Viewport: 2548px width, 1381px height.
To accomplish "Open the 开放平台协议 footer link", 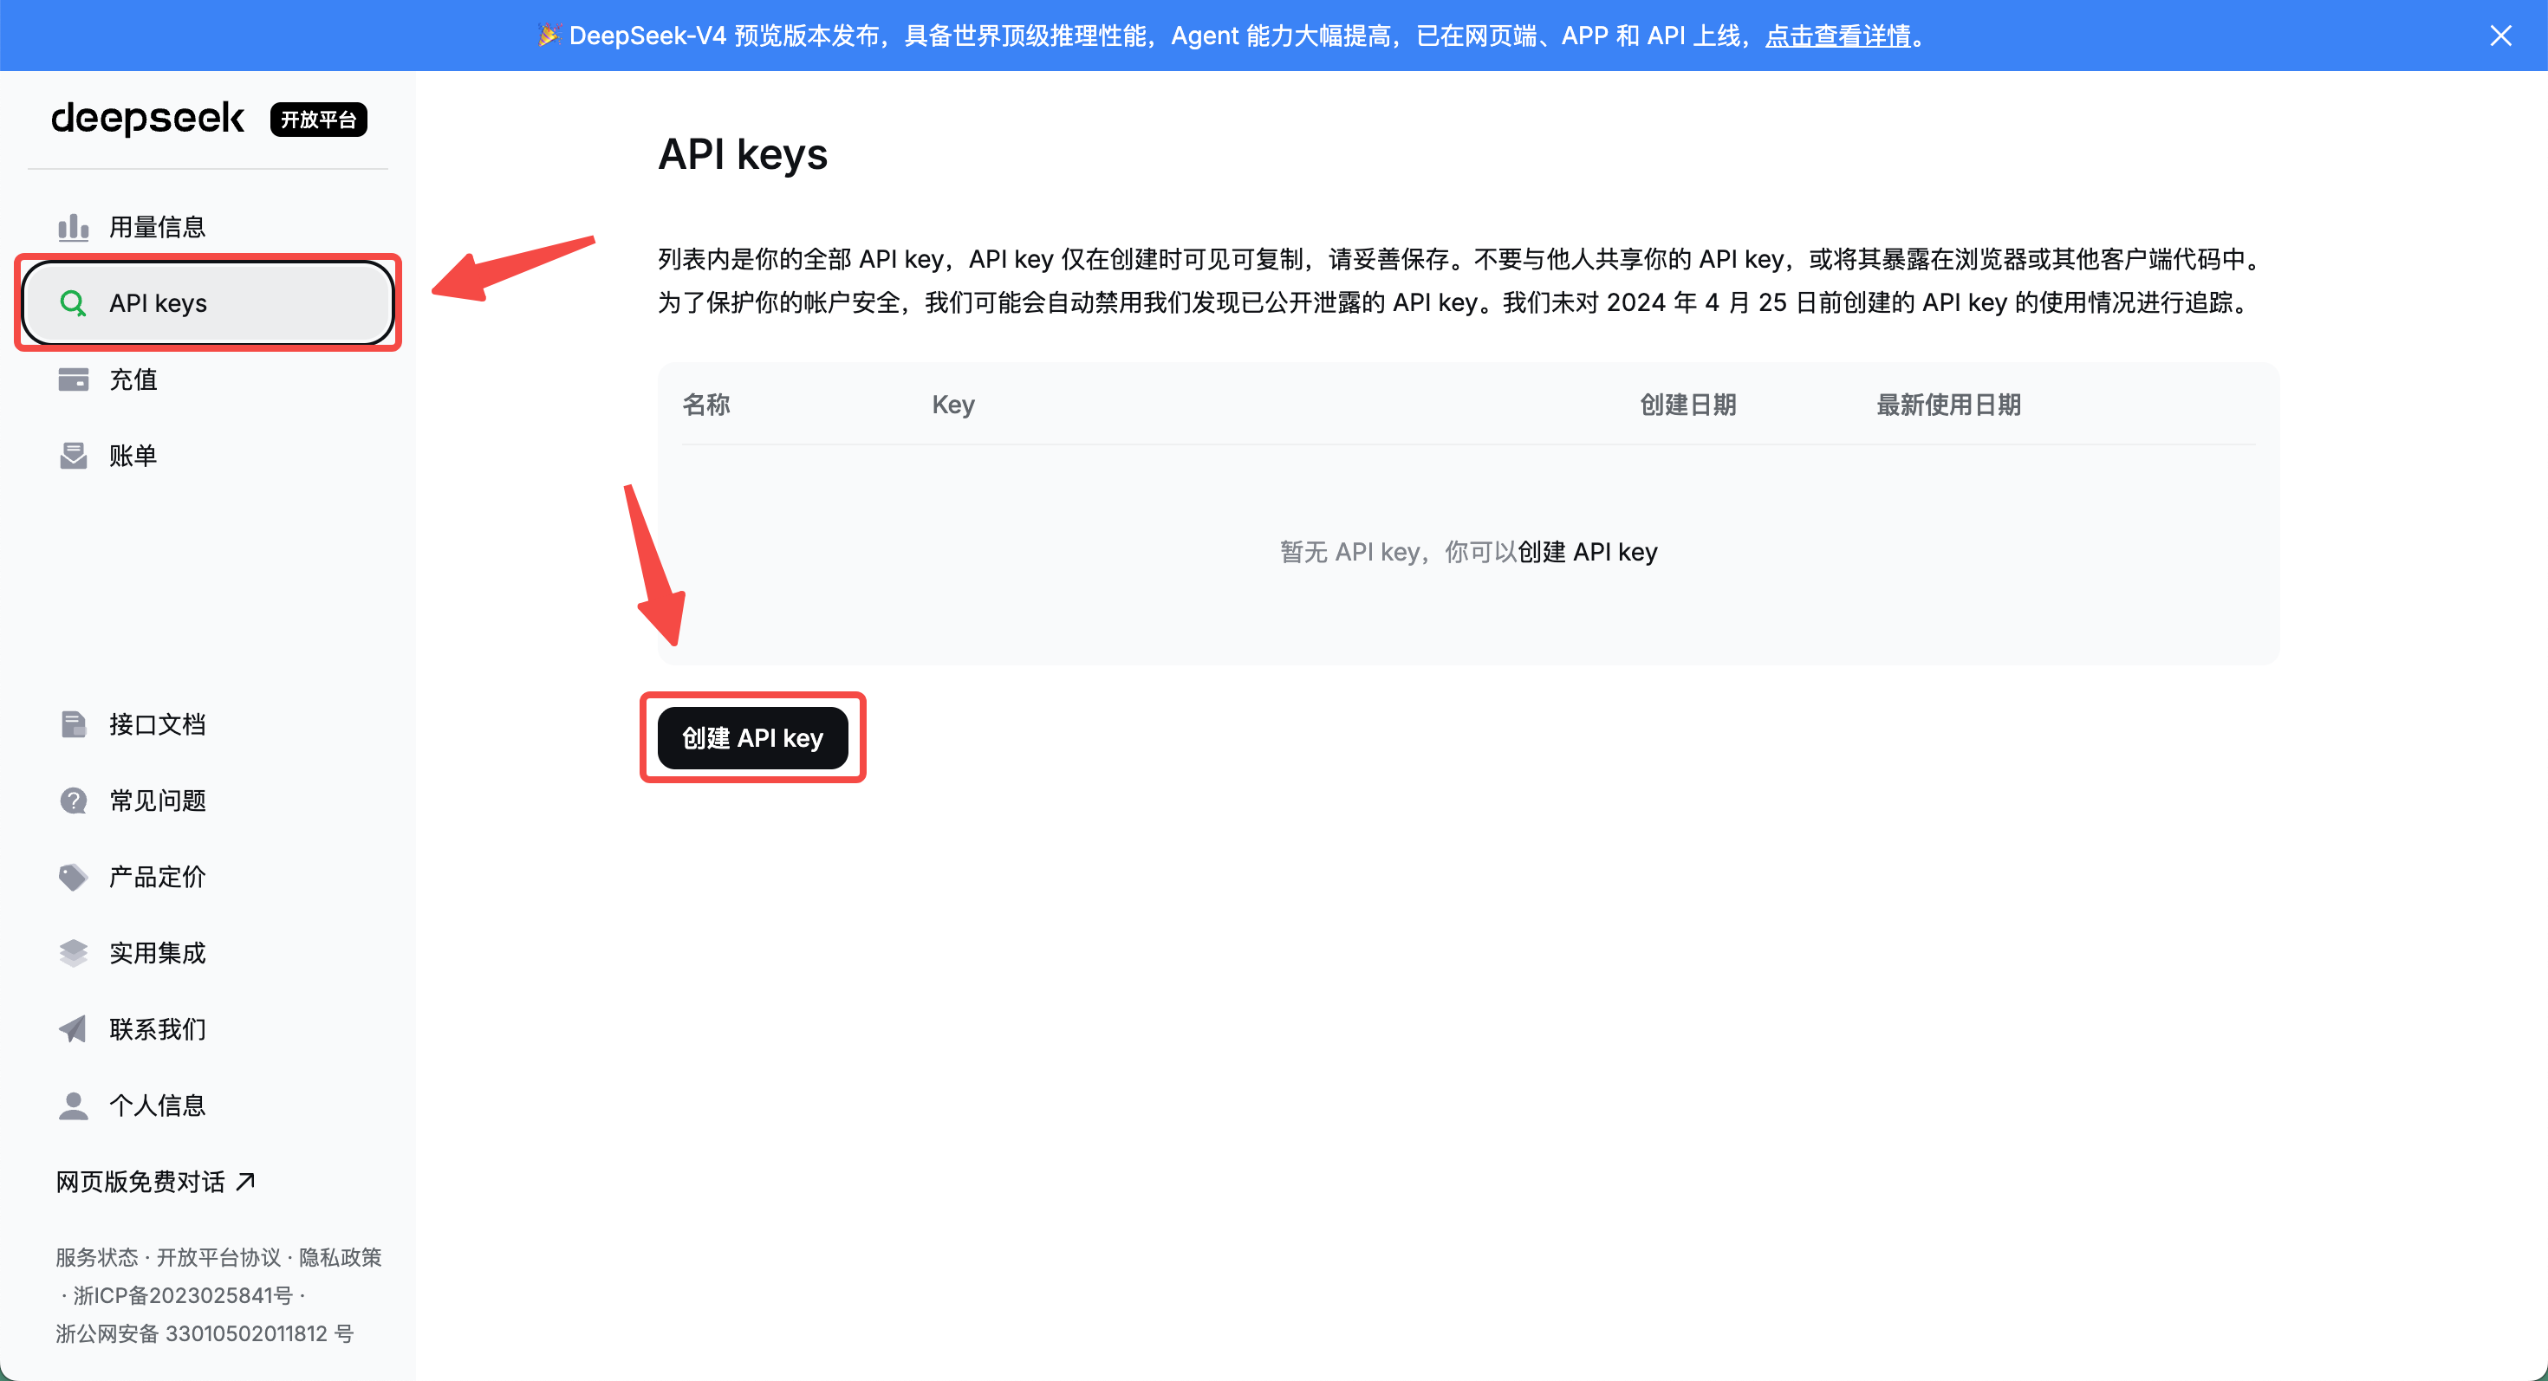I will tap(218, 1257).
